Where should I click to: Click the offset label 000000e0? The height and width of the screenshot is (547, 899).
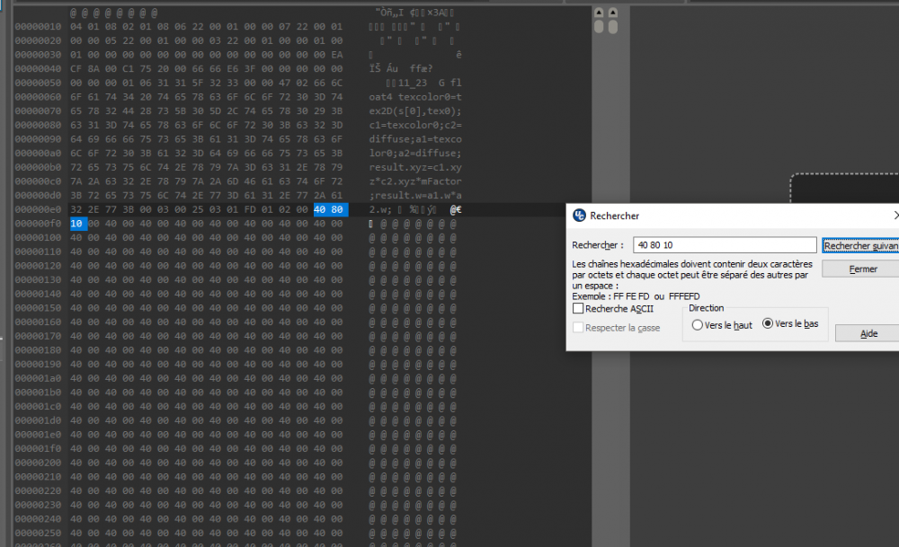coord(37,209)
